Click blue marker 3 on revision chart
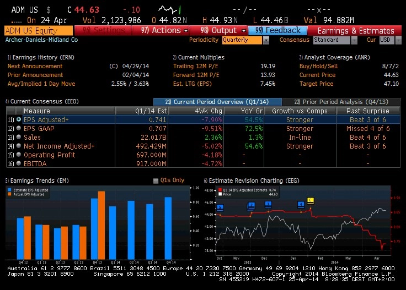This screenshot has width=406, height=290. pos(268,204)
